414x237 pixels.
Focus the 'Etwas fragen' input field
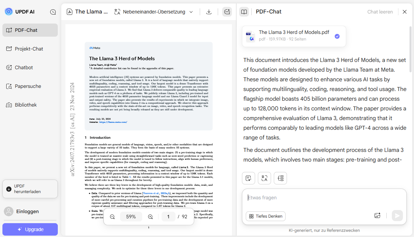pyautogui.click(x=324, y=198)
